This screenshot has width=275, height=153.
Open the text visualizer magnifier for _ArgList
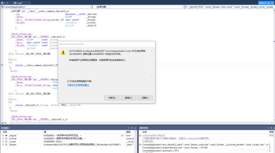[122, 136]
